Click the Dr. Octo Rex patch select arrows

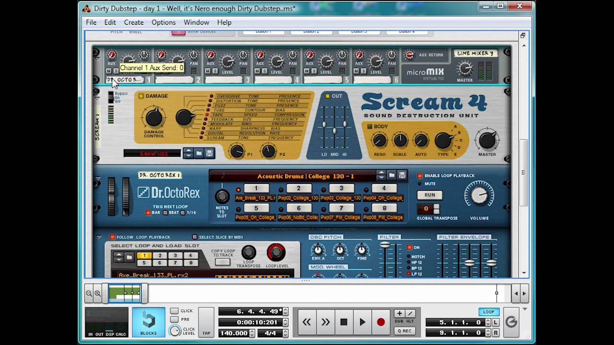[x=381, y=175]
